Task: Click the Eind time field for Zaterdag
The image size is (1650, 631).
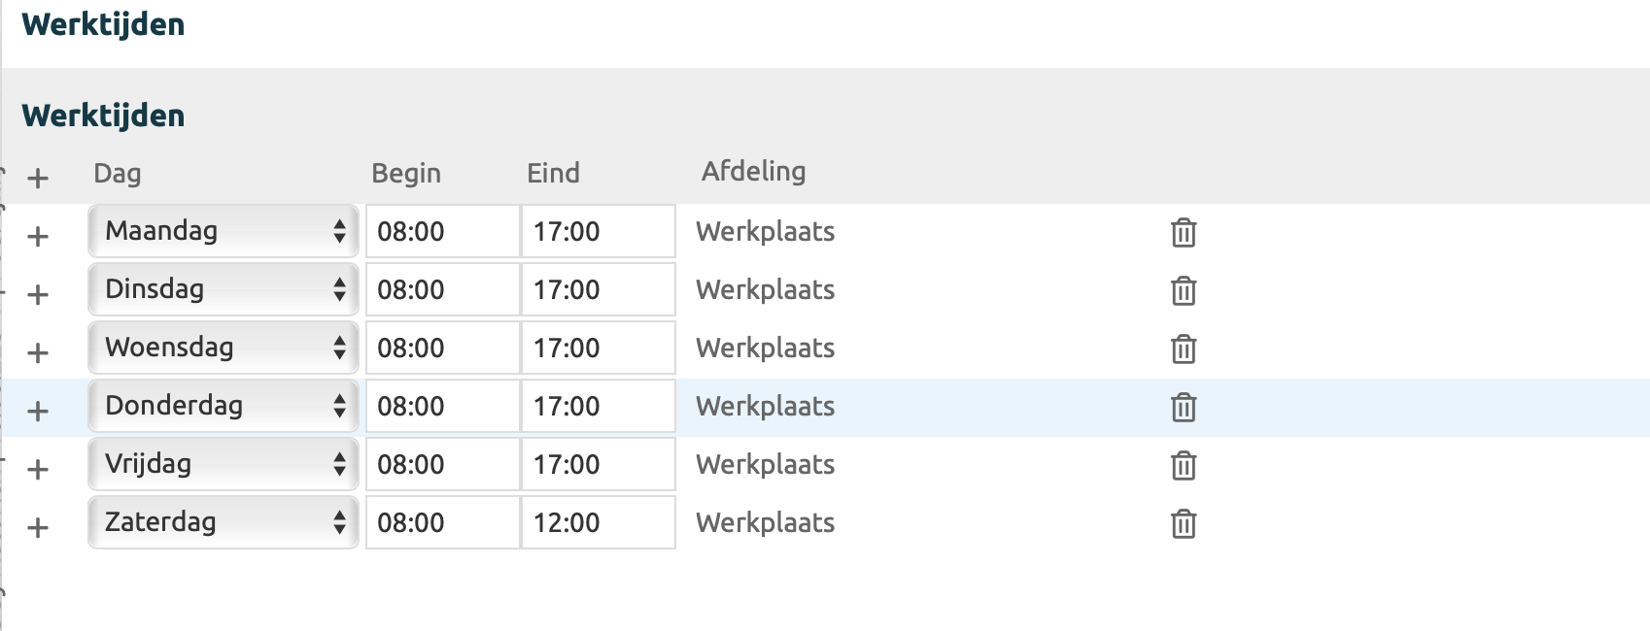Action: coord(598,522)
